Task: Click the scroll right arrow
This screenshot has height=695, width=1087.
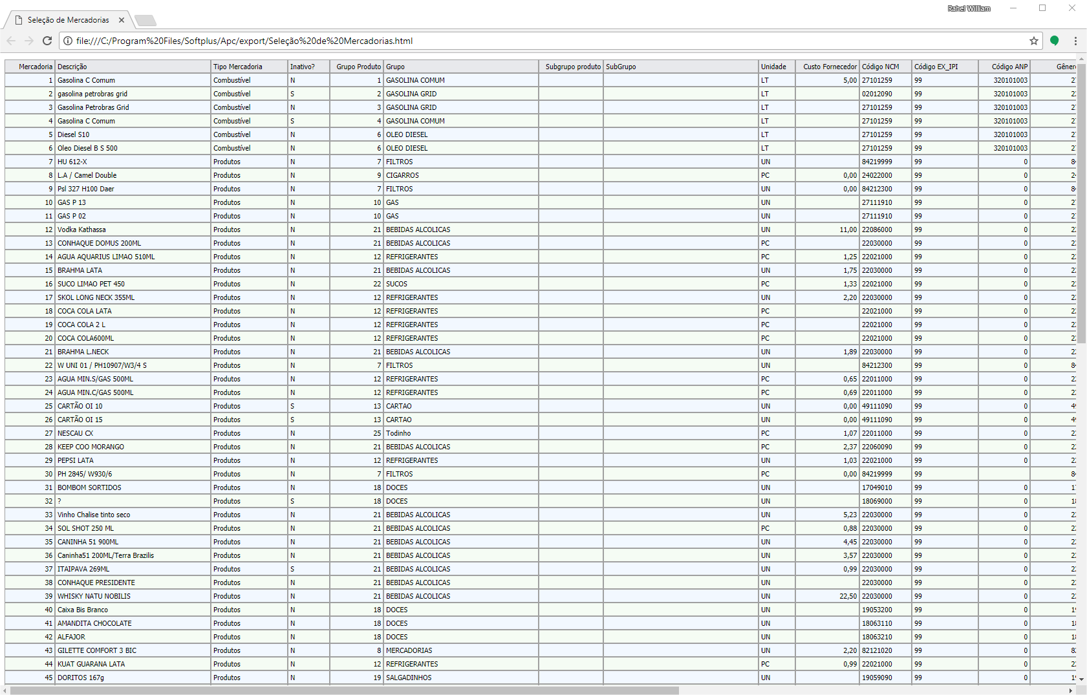Action: tap(1070, 690)
